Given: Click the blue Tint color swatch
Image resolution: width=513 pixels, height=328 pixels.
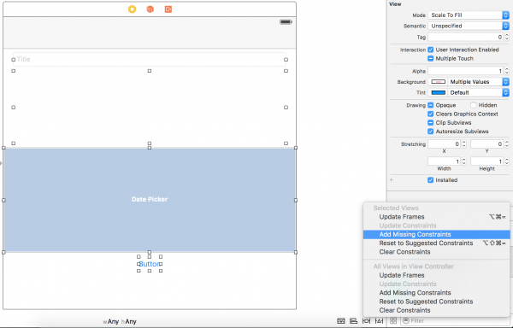Looking at the screenshot, I should click(439, 93).
